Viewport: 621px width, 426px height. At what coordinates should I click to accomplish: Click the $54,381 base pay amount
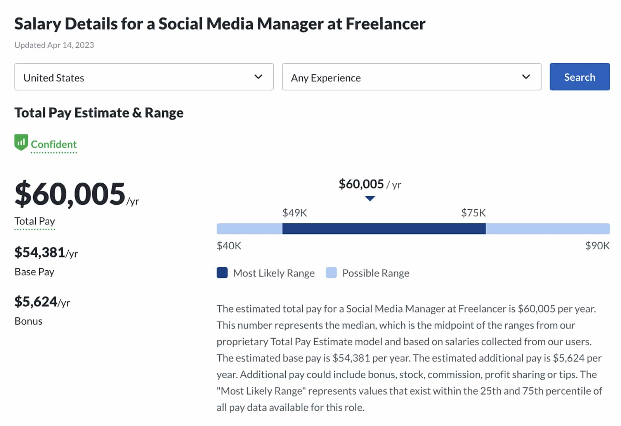(x=40, y=252)
